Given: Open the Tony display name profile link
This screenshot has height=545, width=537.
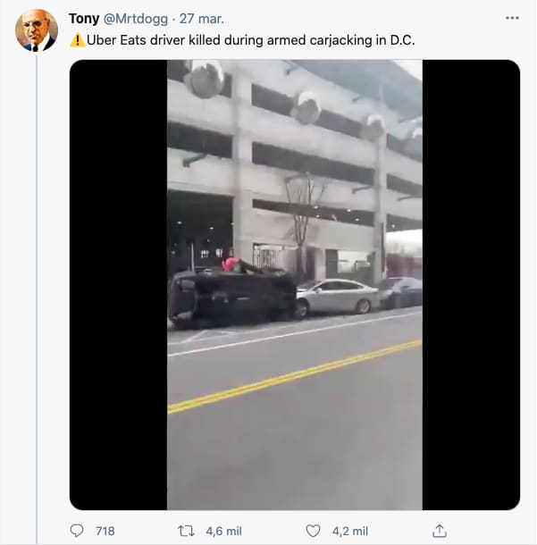Looking at the screenshot, I should tap(84, 19).
